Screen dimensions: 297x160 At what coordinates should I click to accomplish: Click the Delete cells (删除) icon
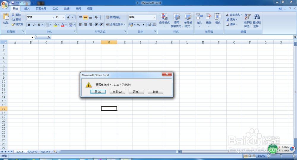208,16
